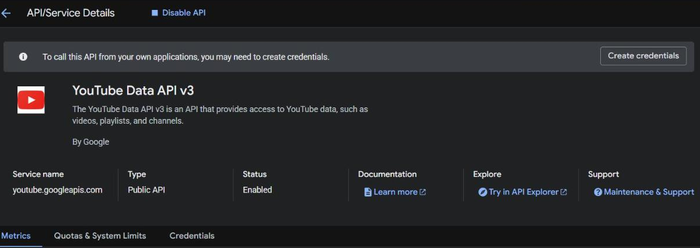The image size is (700, 248).
Task: Switch to the Metrics tab
Action: click(x=16, y=236)
